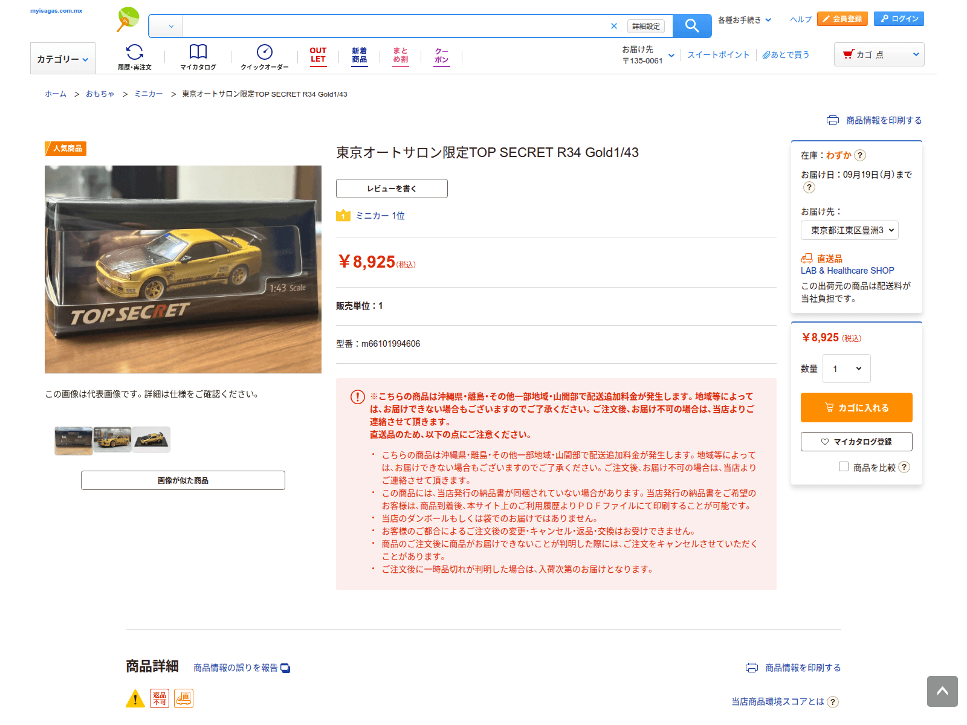This screenshot has width=967, height=725.
Task: Go to ホーム breadcrumb
Action: [x=56, y=94]
